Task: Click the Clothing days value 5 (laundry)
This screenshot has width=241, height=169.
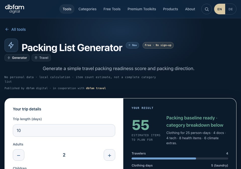Action: click(x=219, y=165)
